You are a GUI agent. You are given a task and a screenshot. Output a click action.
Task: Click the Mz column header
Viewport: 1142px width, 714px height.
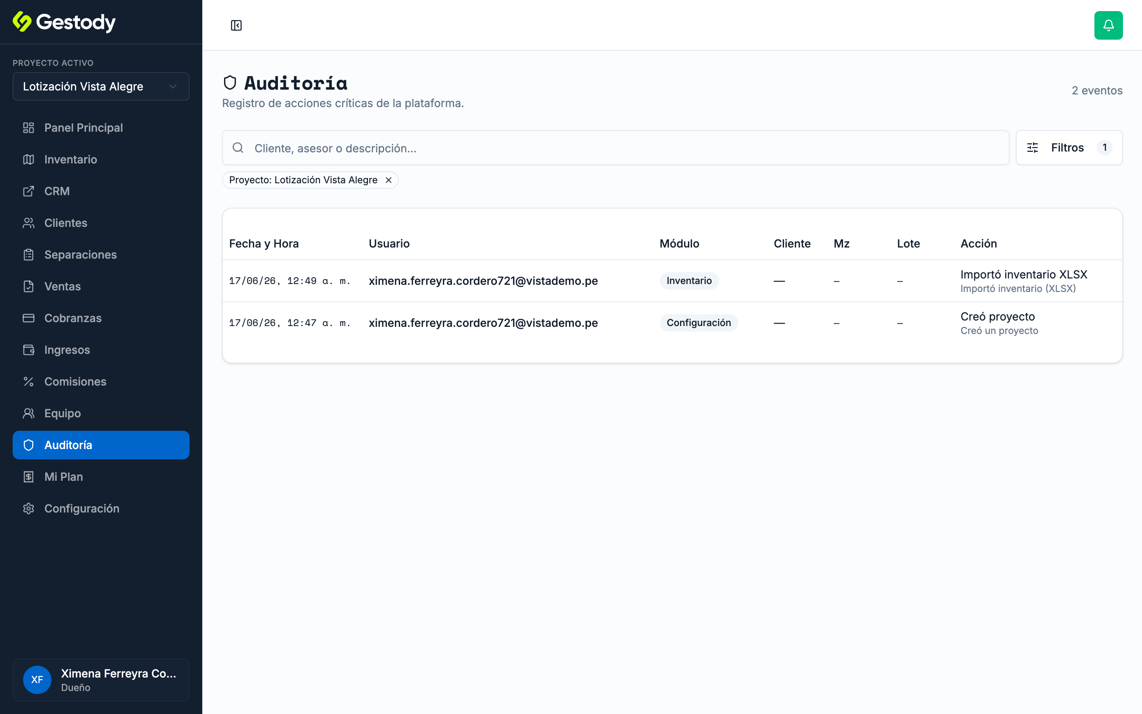coord(841,244)
